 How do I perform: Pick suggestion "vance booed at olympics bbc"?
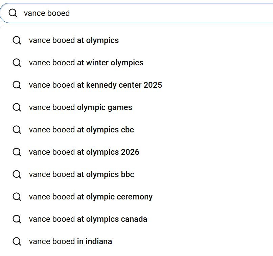(x=82, y=174)
